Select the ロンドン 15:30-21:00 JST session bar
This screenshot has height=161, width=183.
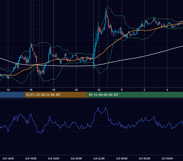(x=56, y=95)
